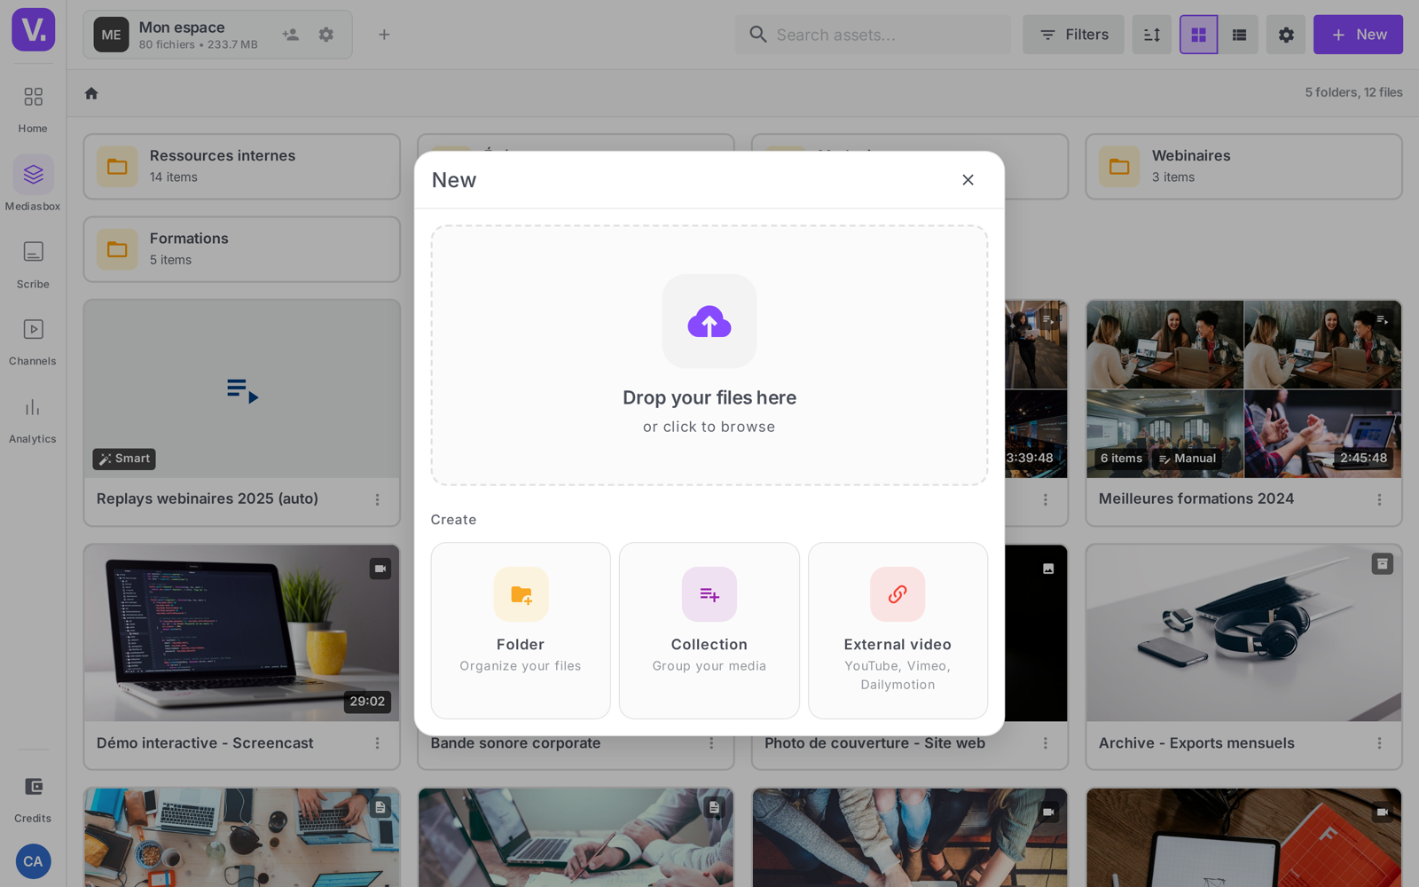The width and height of the screenshot is (1419, 887).
Task: Open the Ressources internes folder
Action: [242, 167]
